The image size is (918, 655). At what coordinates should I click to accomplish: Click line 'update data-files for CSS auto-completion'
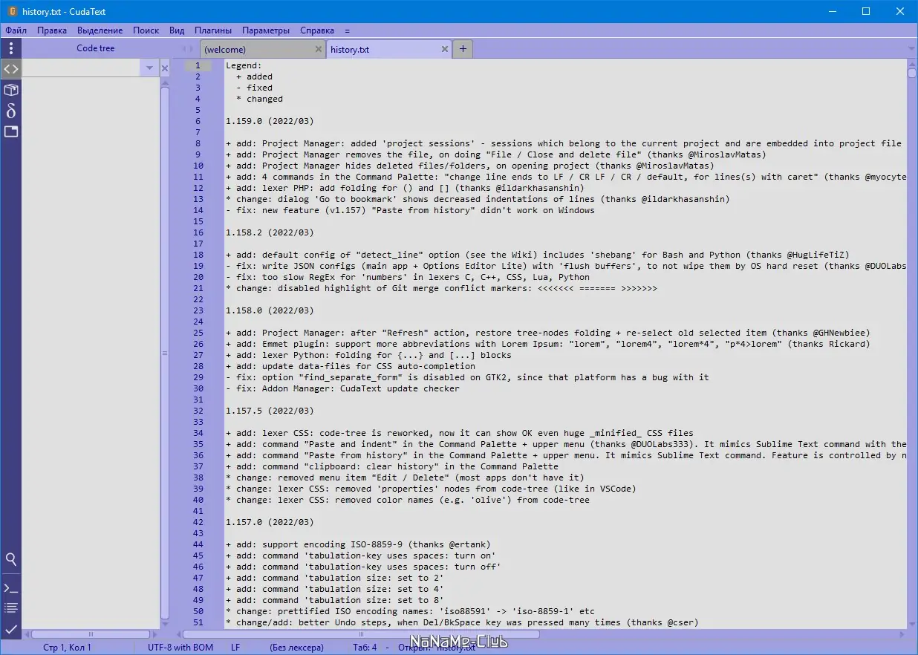coord(351,366)
